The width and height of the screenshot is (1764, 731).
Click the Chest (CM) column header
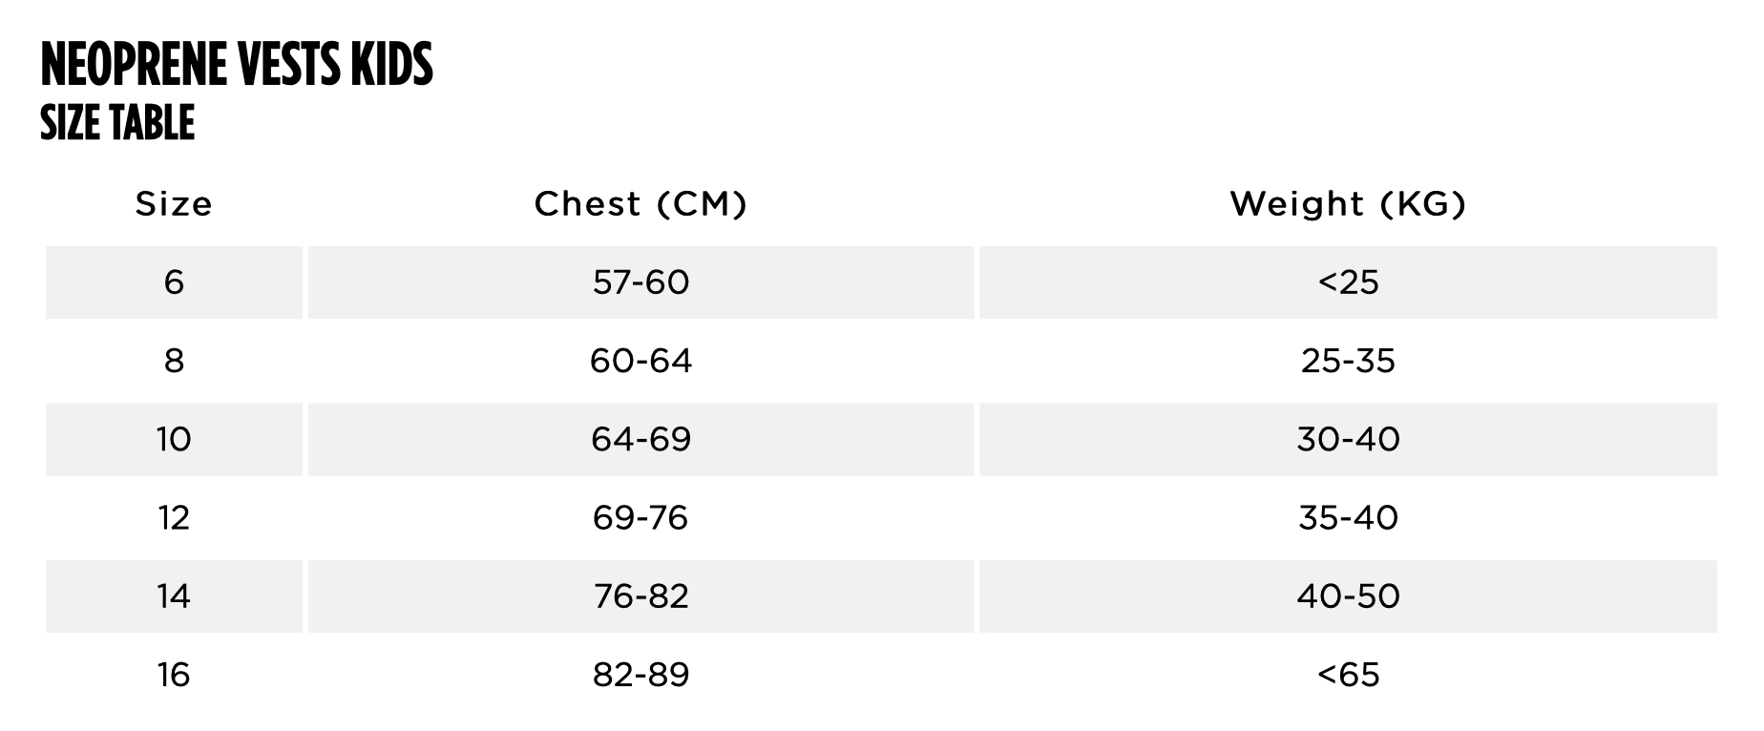(640, 203)
